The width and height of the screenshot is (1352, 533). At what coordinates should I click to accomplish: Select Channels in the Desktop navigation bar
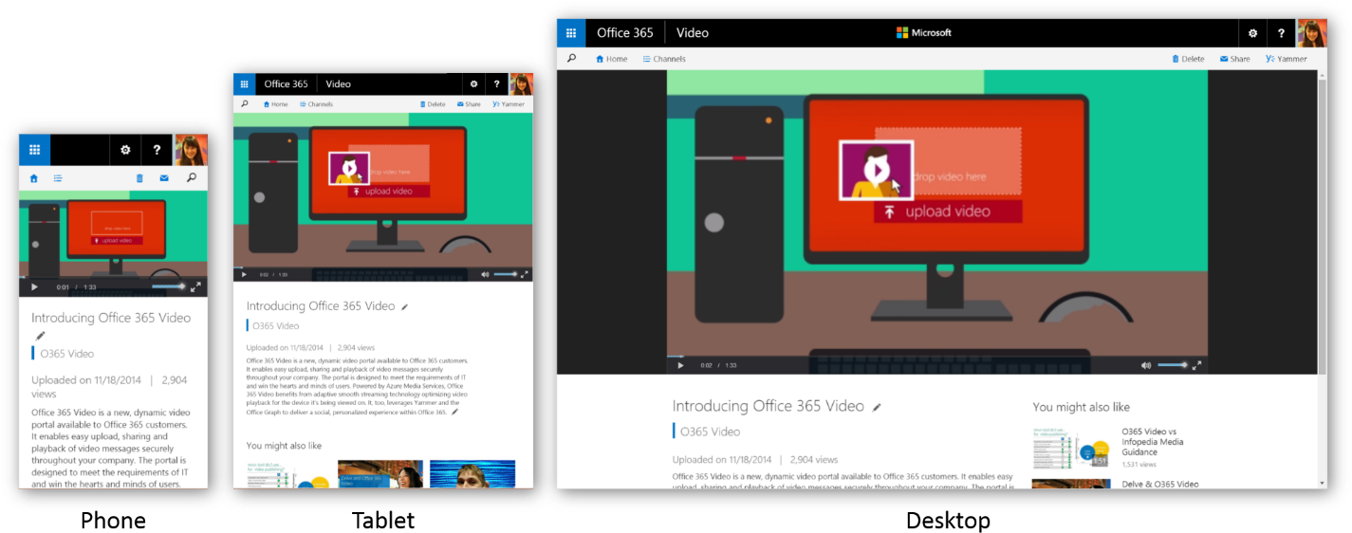pos(664,59)
